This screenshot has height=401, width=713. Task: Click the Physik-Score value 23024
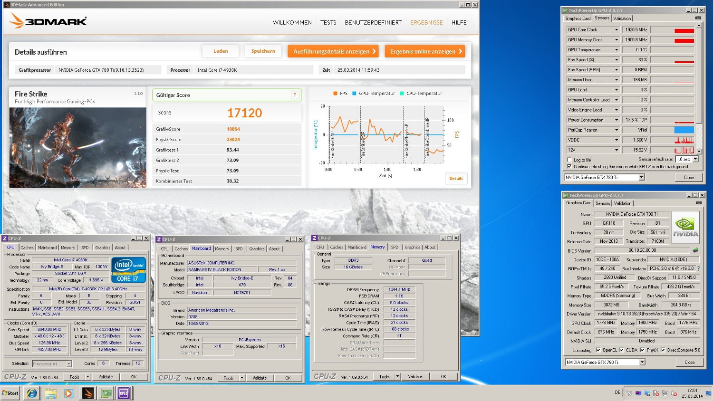click(233, 140)
